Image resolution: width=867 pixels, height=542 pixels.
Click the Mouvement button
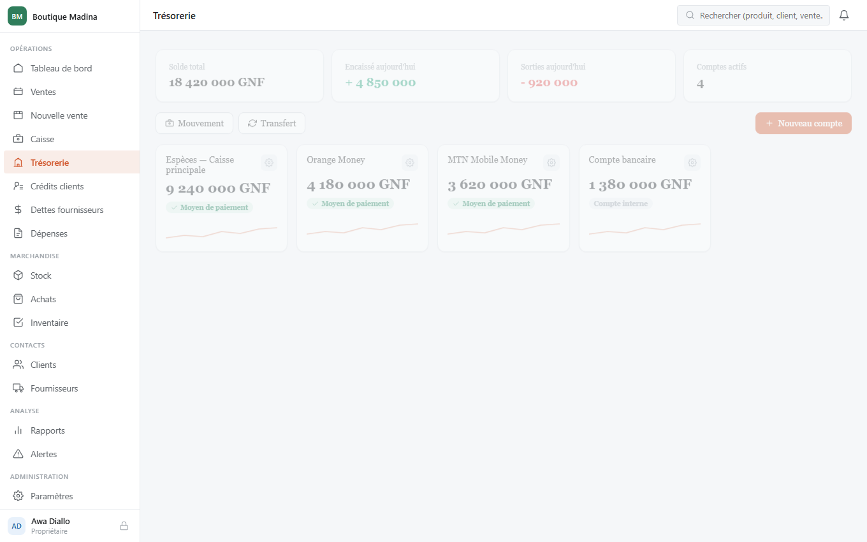tap(194, 123)
